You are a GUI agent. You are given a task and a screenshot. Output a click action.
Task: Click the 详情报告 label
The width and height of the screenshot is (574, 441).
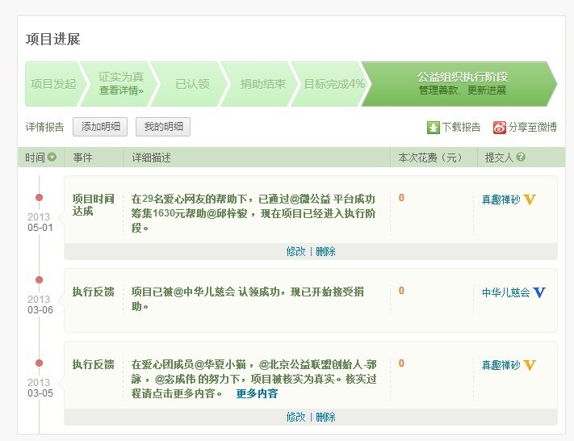pyautogui.click(x=44, y=127)
